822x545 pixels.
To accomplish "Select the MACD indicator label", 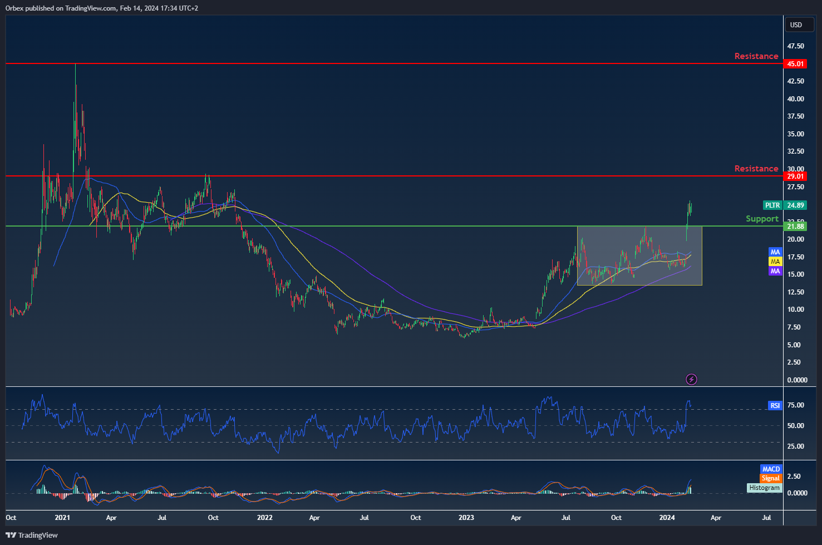I will tap(771, 469).
